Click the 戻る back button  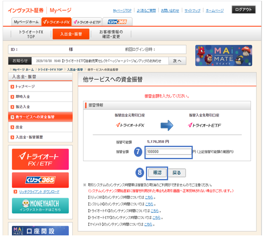177,173
